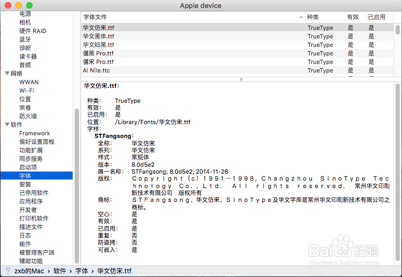The image size is (402, 277).
Task: Sort by the 种类 column header
Action: point(325,17)
